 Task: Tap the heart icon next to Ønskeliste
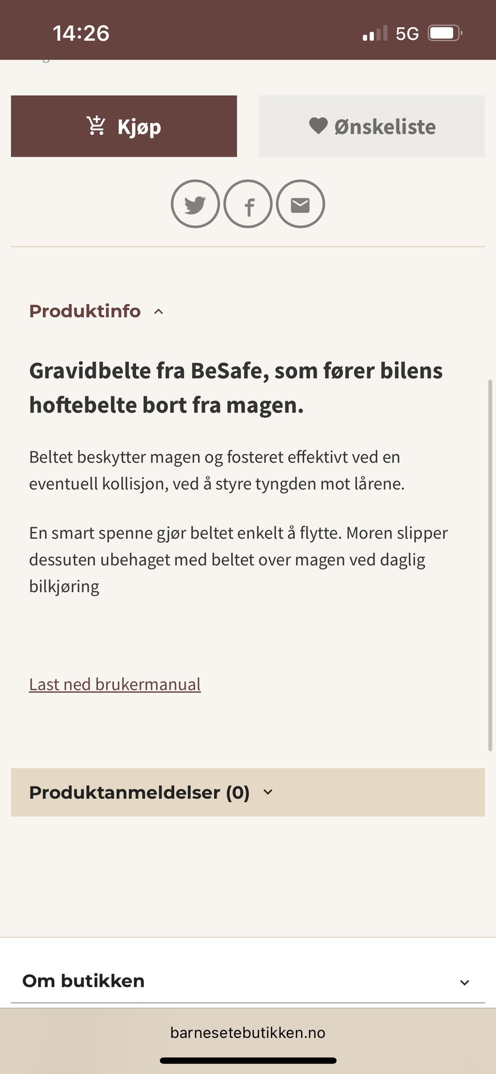pyautogui.click(x=319, y=126)
